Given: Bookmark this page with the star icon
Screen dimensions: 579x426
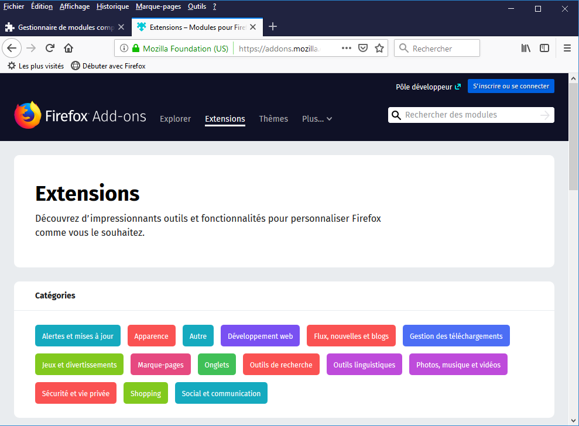Looking at the screenshot, I should (379, 48).
